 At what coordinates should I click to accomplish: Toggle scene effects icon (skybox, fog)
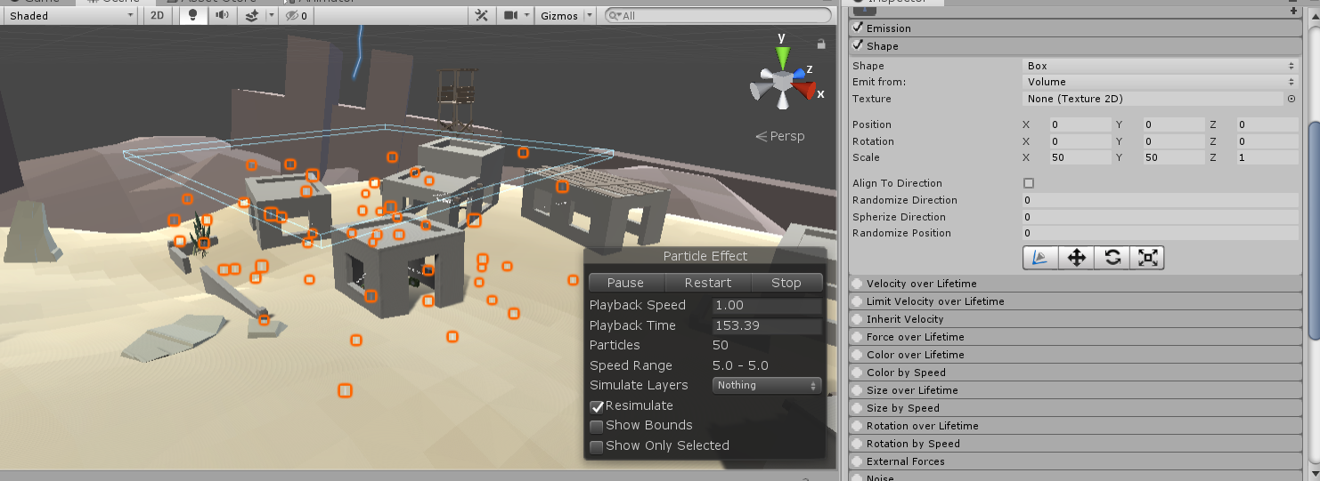252,16
